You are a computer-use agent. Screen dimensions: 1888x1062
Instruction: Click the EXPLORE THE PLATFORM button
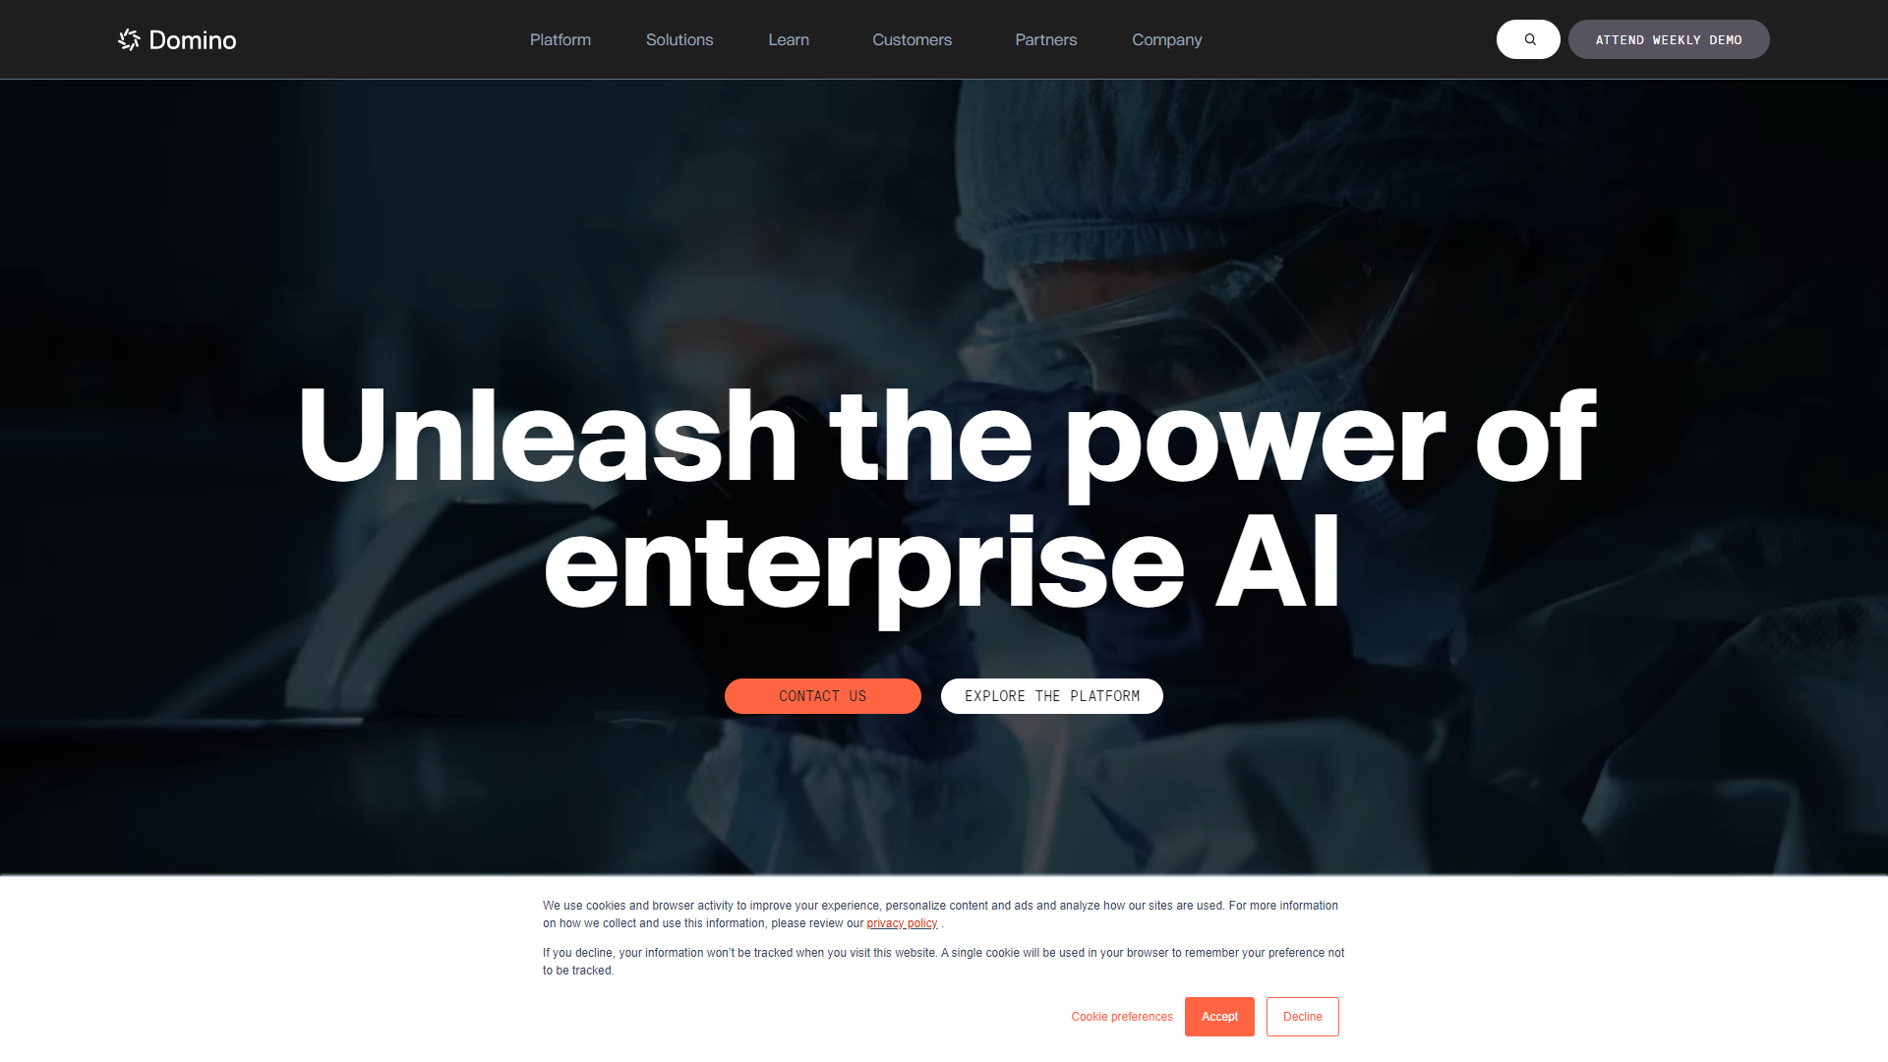tap(1051, 695)
